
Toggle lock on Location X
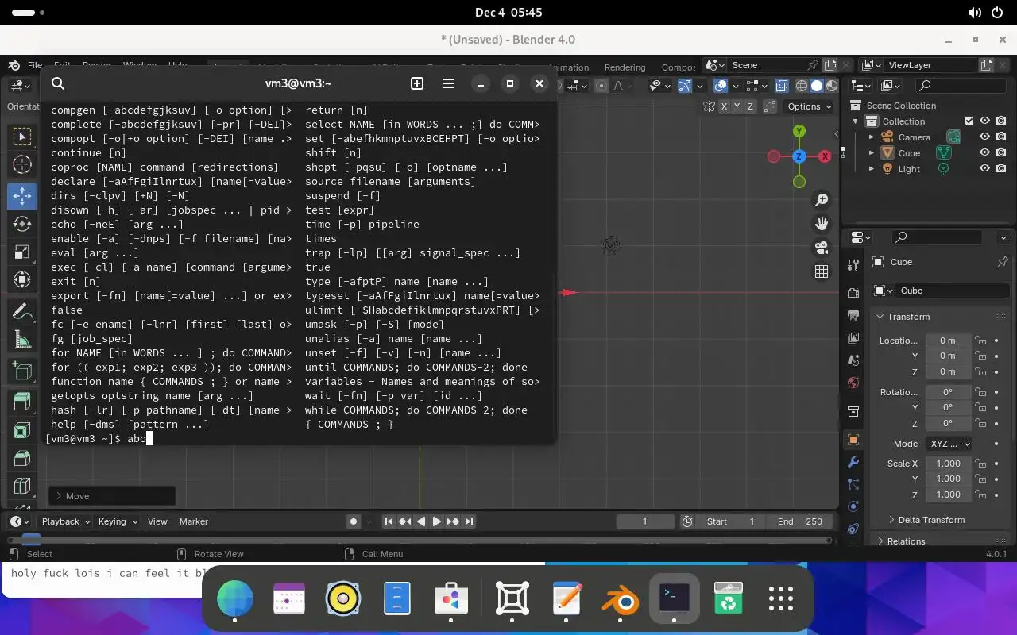click(981, 341)
